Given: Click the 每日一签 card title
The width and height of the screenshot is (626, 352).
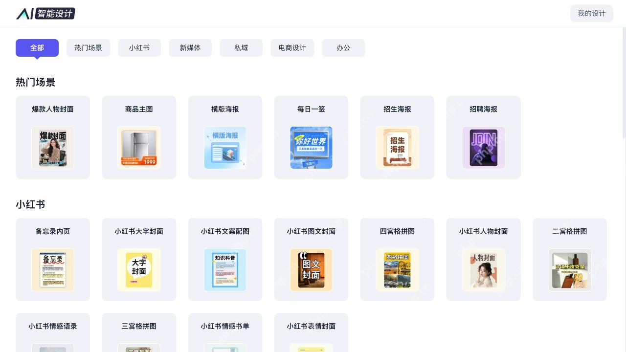Looking at the screenshot, I should [311, 109].
